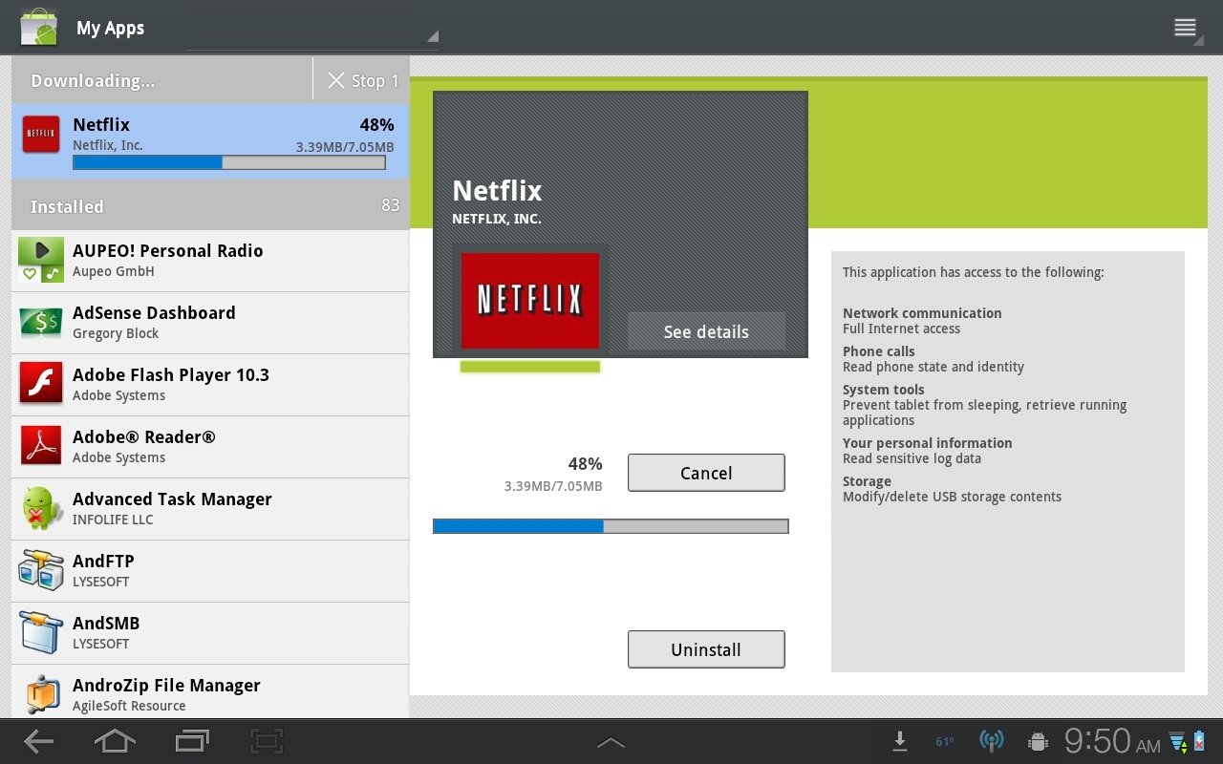The width and height of the screenshot is (1223, 764).
Task: Open the Android Market bag icon
Action: (39, 27)
